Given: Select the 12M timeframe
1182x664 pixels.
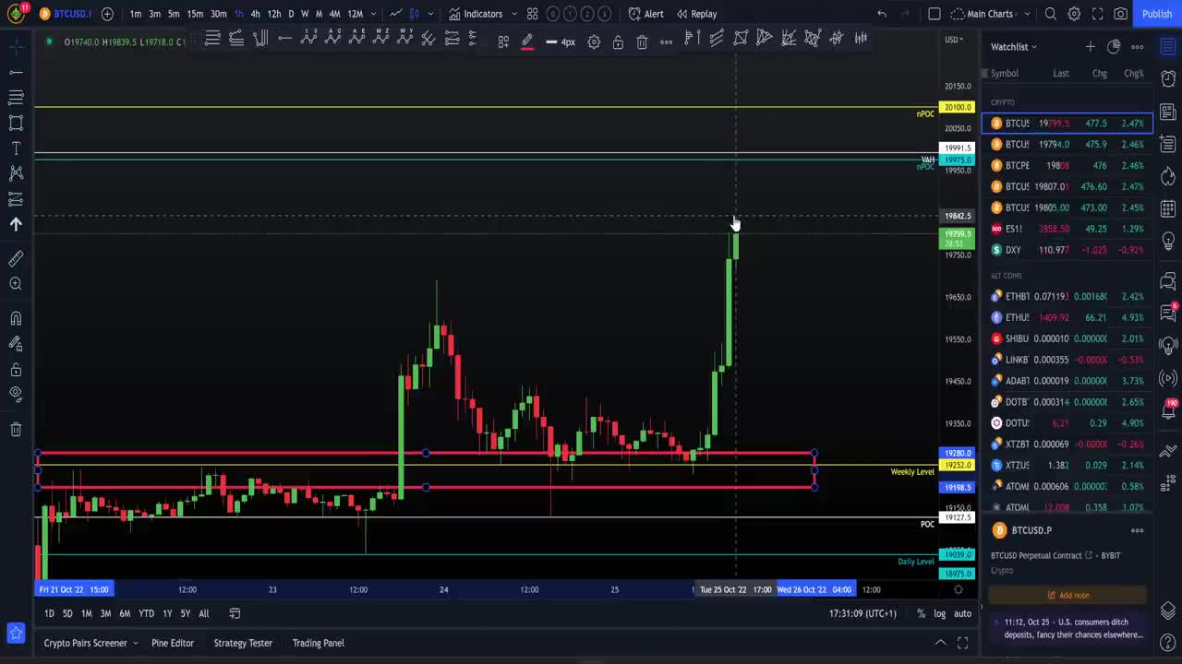Looking at the screenshot, I should pos(356,14).
